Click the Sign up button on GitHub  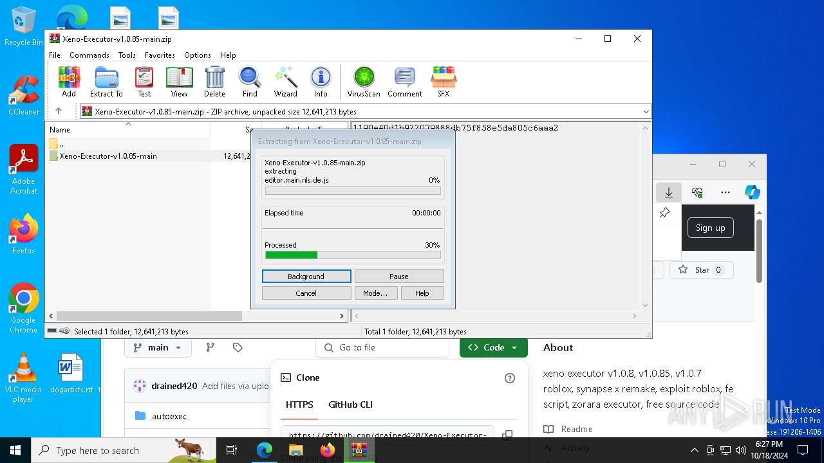[710, 228]
